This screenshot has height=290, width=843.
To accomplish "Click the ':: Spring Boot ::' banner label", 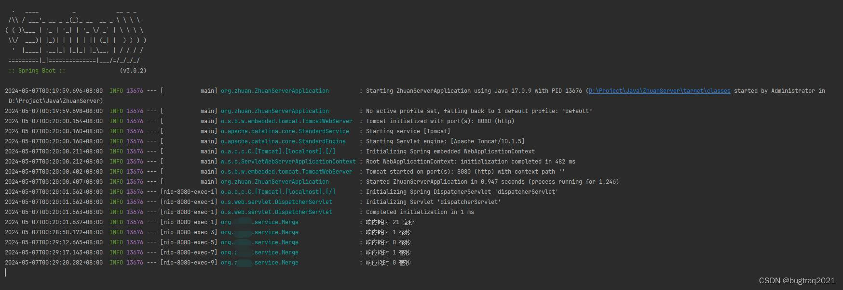I will tap(37, 71).
